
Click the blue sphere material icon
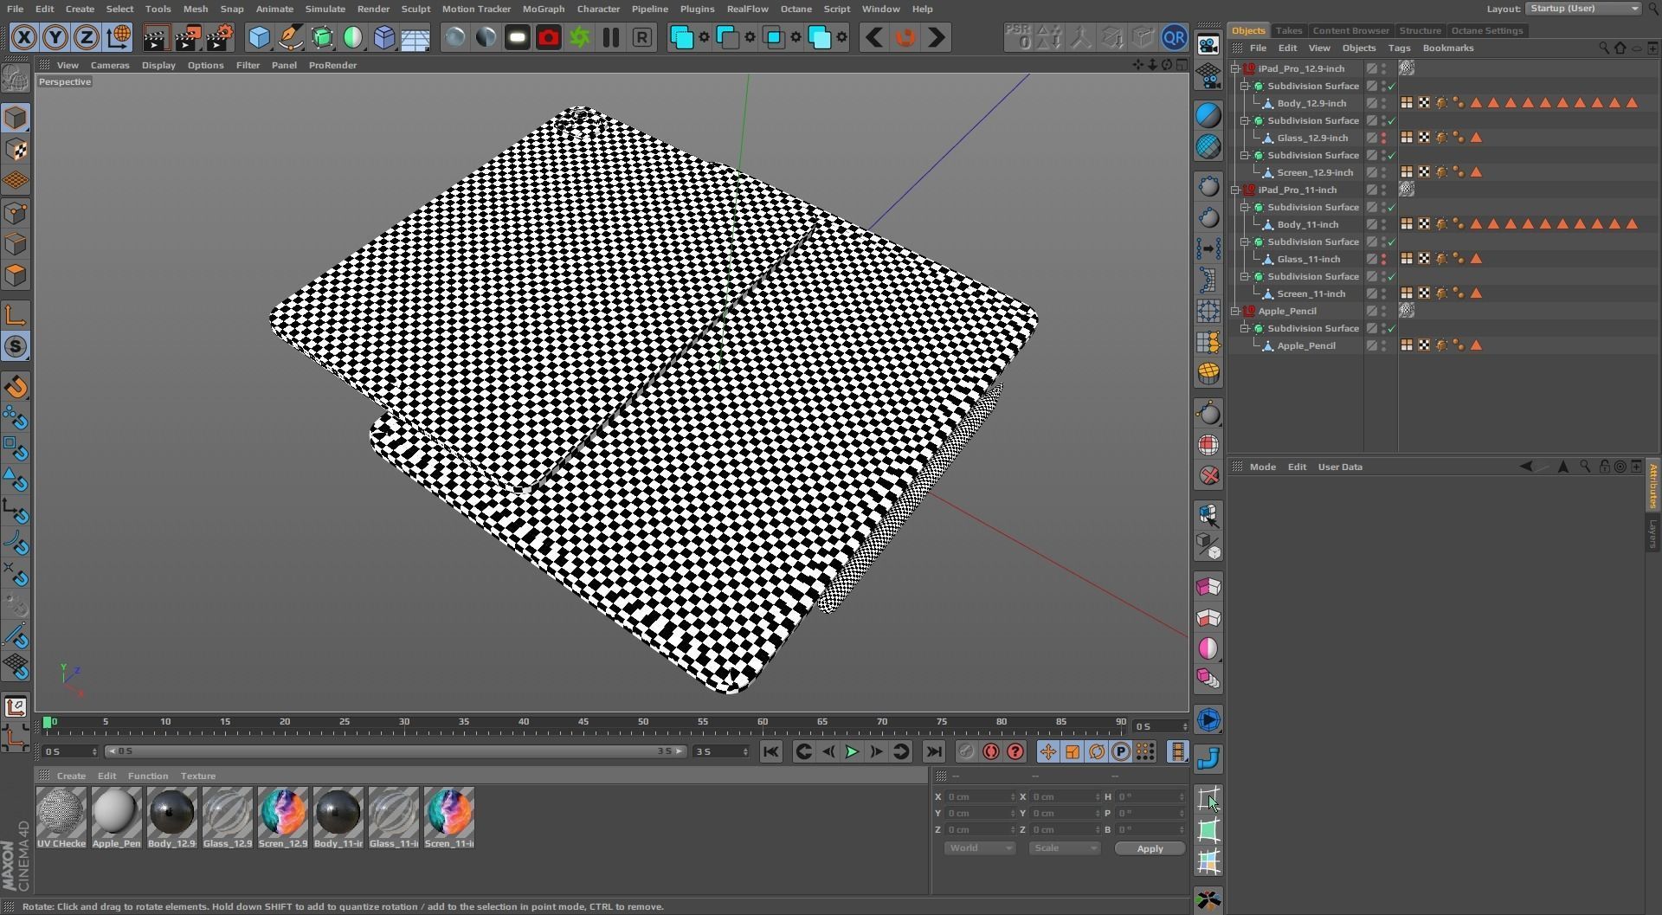click(1208, 115)
